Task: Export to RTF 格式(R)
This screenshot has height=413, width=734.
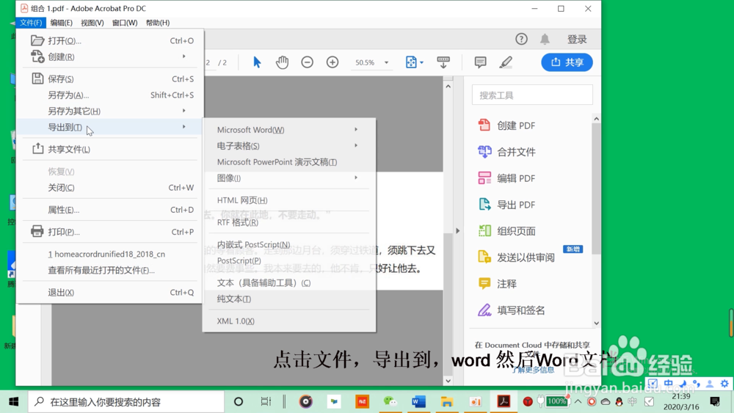Action: [289, 222]
